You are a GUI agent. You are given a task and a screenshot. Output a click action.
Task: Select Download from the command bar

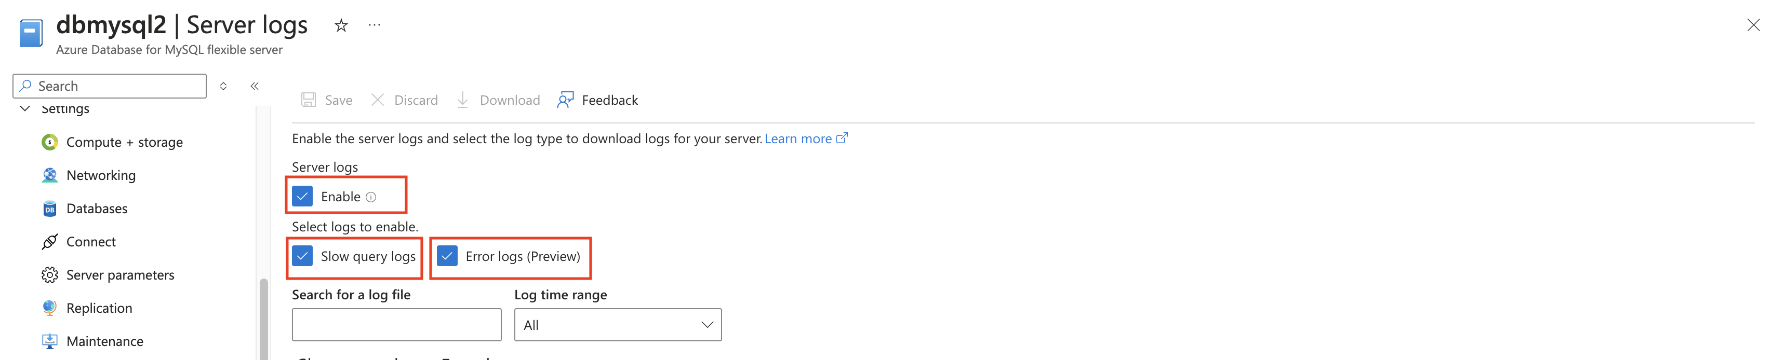coord(498,100)
